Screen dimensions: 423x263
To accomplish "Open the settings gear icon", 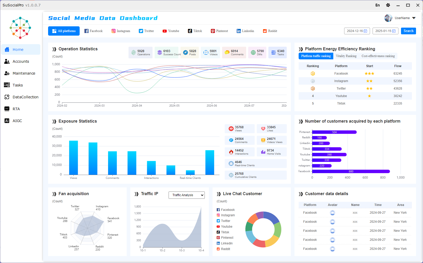I will pyautogui.click(x=388, y=5).
